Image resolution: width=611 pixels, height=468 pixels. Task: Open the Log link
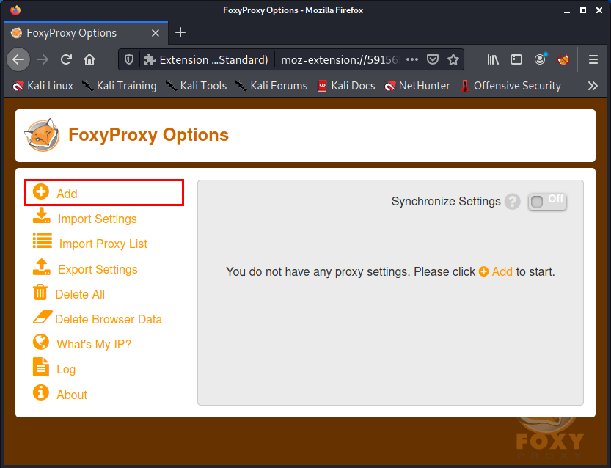point(66,370)
